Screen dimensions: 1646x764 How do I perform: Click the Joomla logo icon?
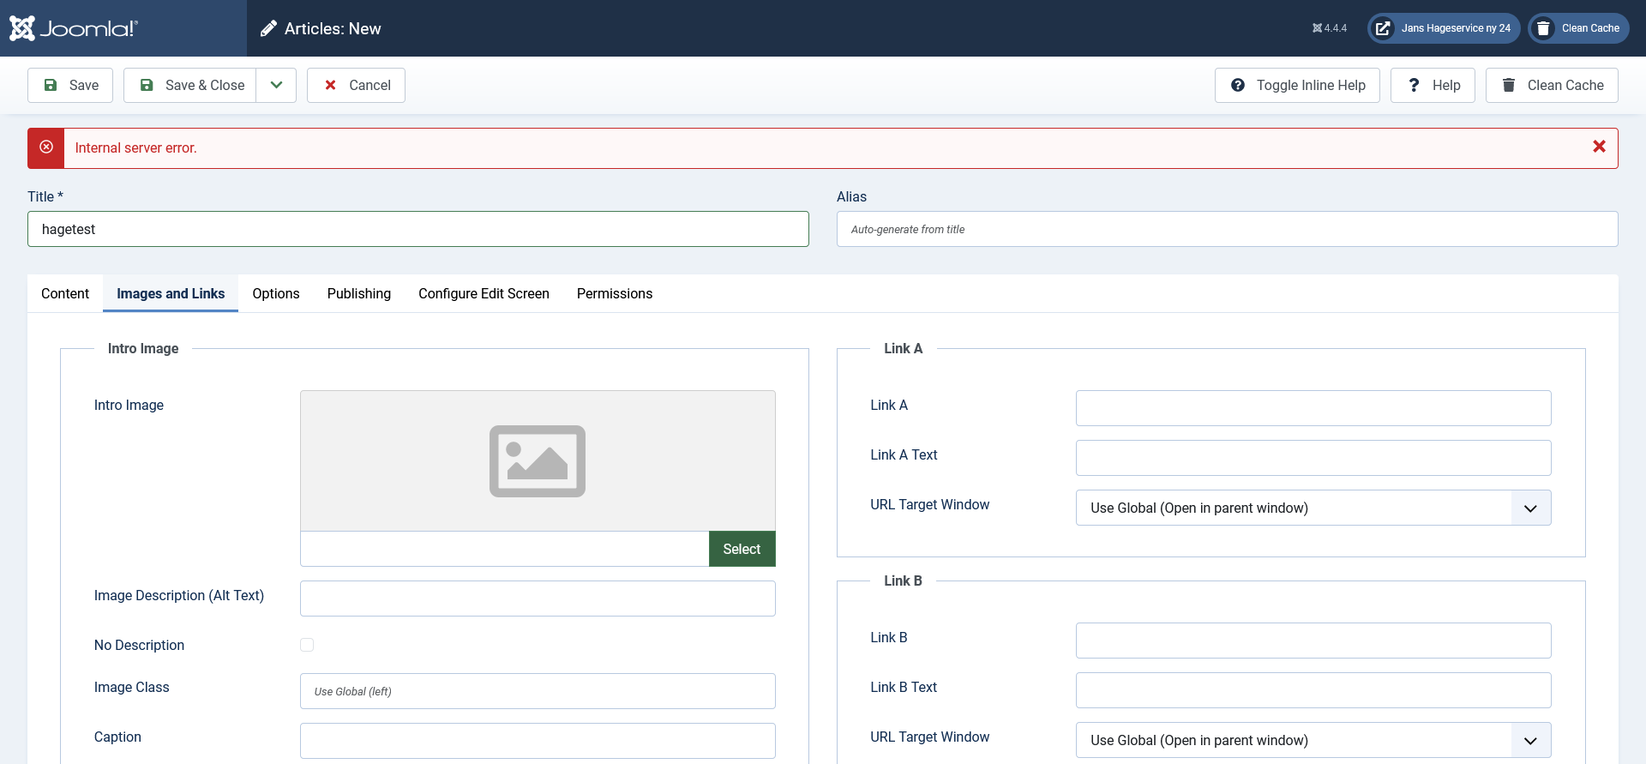click(x=22, y=28)
